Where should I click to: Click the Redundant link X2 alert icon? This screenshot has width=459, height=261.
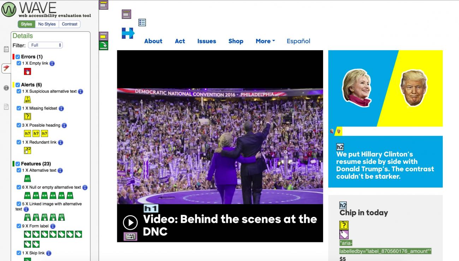tap(28, 150)
